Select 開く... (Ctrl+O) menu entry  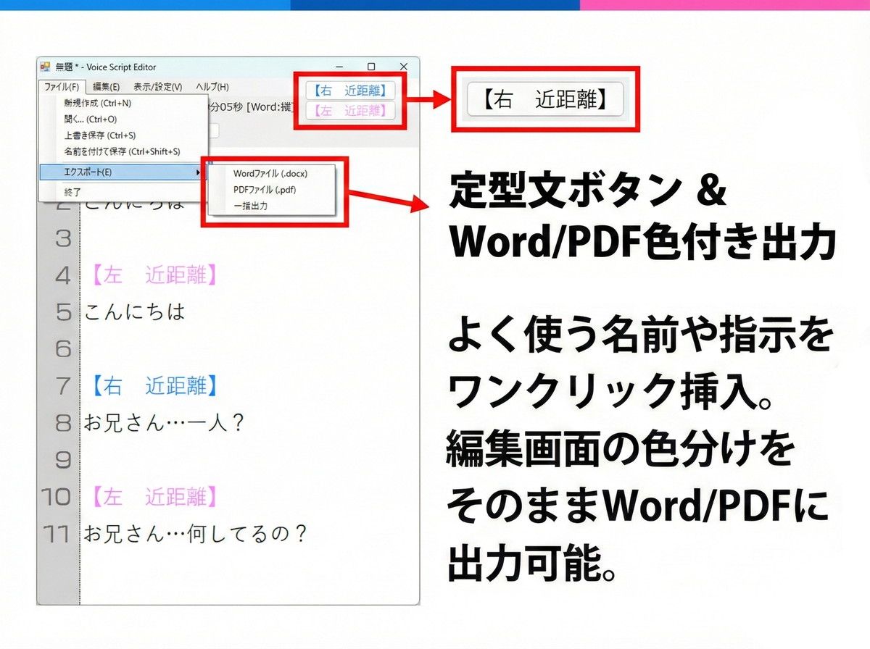click(90, 120)
